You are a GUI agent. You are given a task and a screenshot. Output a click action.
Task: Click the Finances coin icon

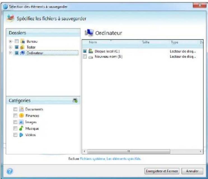tap(21, 115)
